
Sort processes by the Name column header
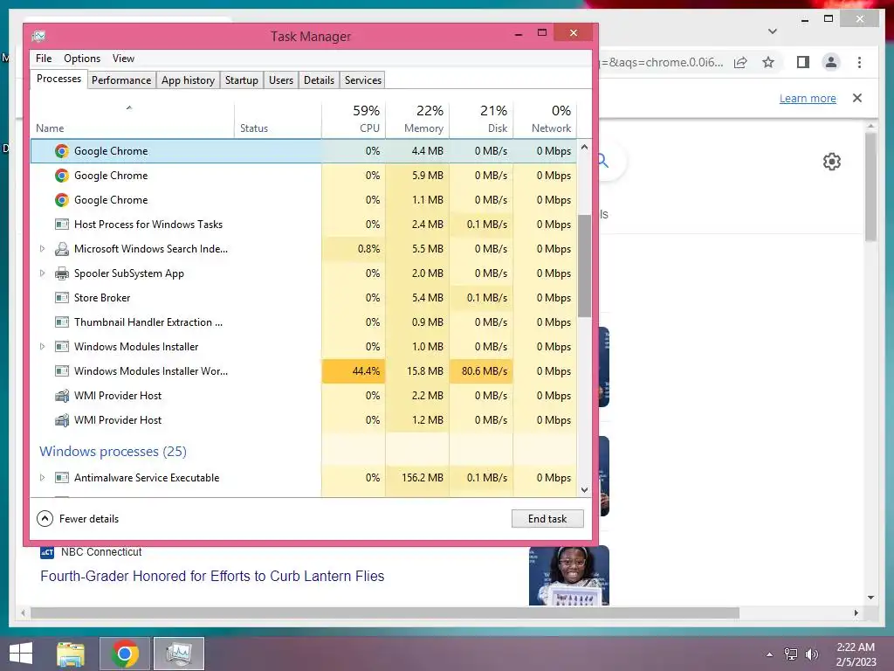coord(133,120)
